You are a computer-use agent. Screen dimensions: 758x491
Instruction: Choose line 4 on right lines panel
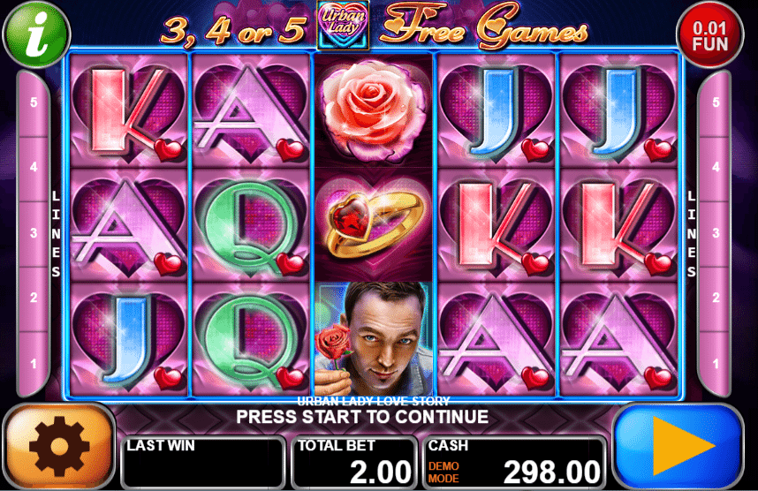pos(716,167)
